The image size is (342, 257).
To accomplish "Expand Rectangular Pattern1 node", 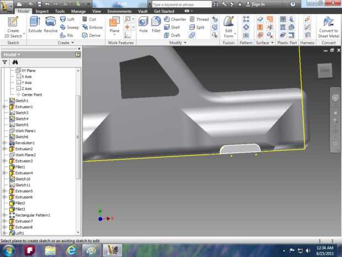I will point(4,215).
